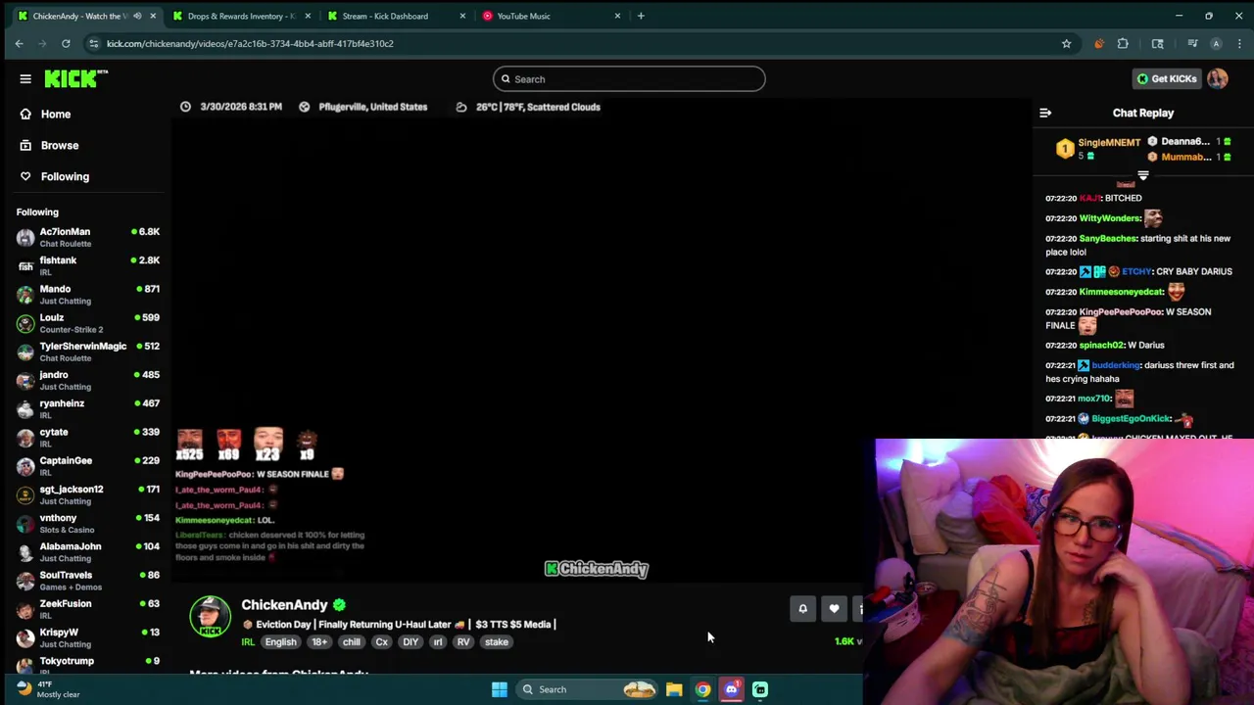Select the DIY tag
This screenshot has width=1254, height=705.
(x=410, y=642)
